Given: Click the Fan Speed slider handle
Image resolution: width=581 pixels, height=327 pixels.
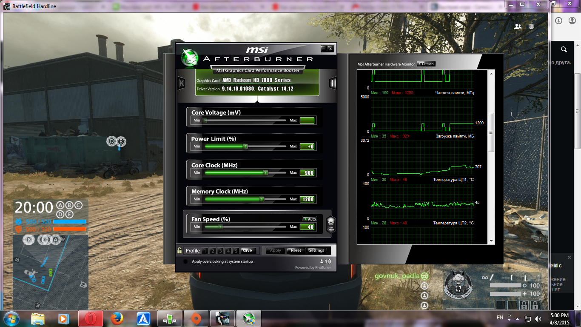Looking at the screenshot, I should [220, 227].
